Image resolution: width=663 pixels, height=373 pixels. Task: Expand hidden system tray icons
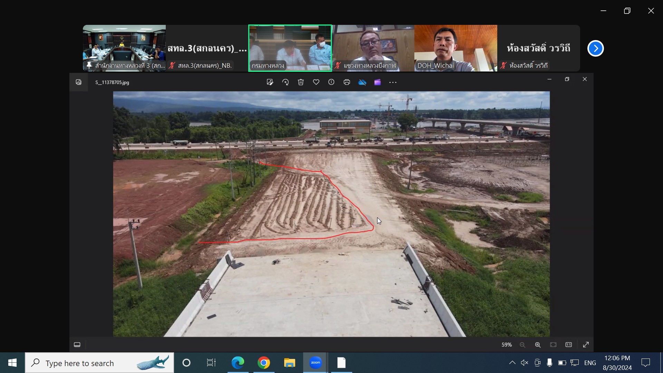[512, 363]
